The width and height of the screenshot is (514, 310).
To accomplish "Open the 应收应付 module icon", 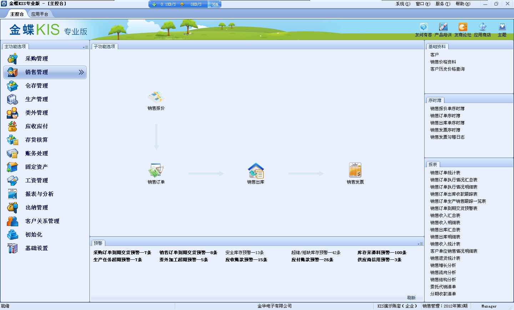I will click(12, 126).
